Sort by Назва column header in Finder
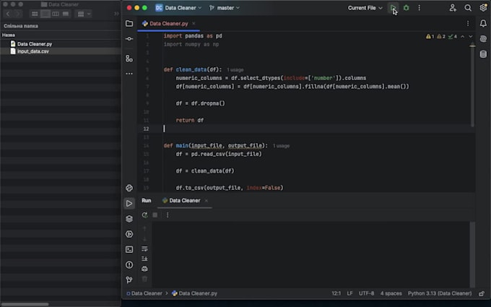The width and height of the screenshot is (491, 307). coord(9,35)
